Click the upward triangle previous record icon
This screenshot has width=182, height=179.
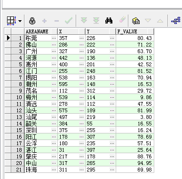(160, 21)
